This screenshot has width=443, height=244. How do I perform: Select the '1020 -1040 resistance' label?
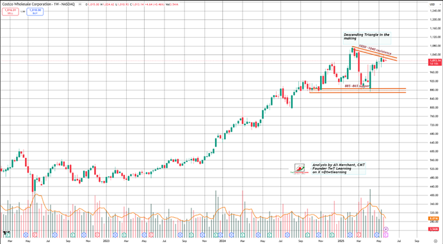pos(375,49)
